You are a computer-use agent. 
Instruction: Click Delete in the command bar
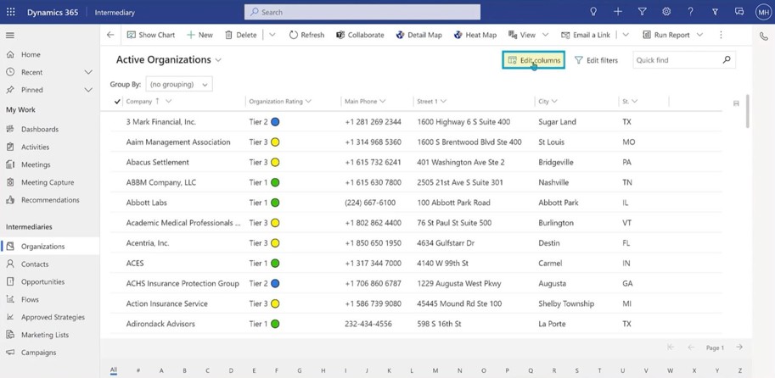tap(241, 35)
